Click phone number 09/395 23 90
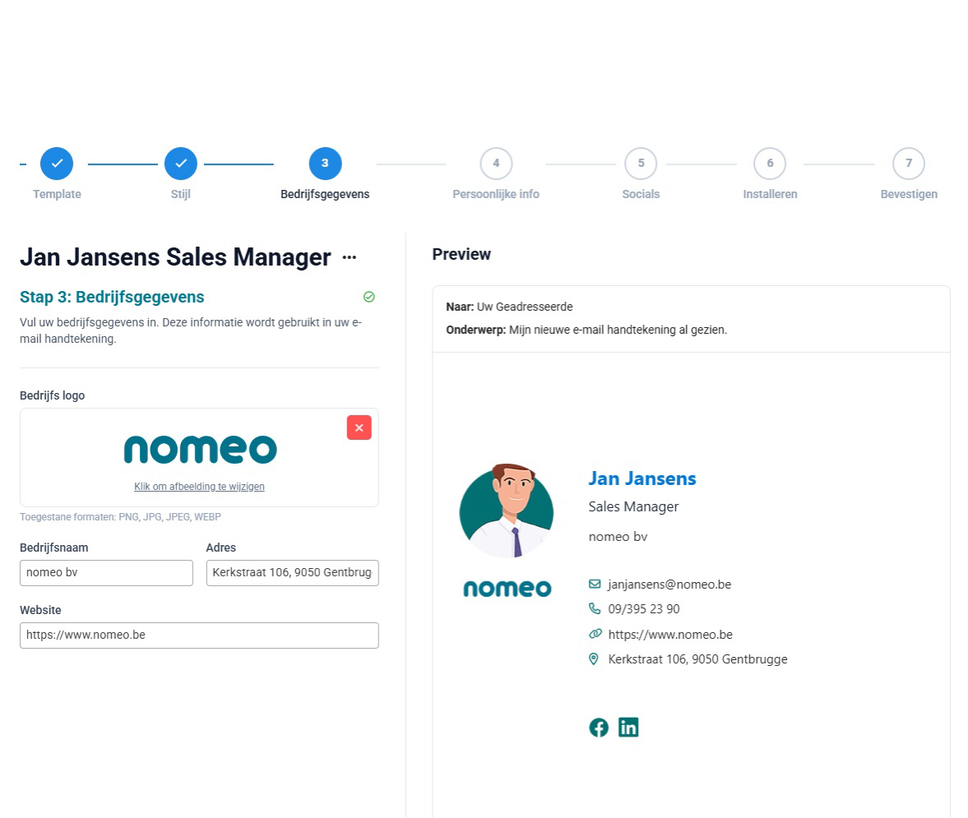Image resolution: width=968 pixels, height=818 pixels. tap(644, 609)
